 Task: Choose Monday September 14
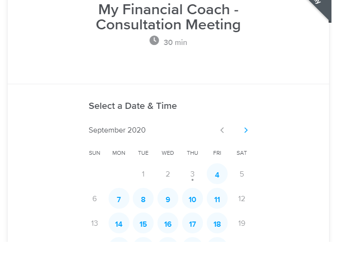pos(119,224)
